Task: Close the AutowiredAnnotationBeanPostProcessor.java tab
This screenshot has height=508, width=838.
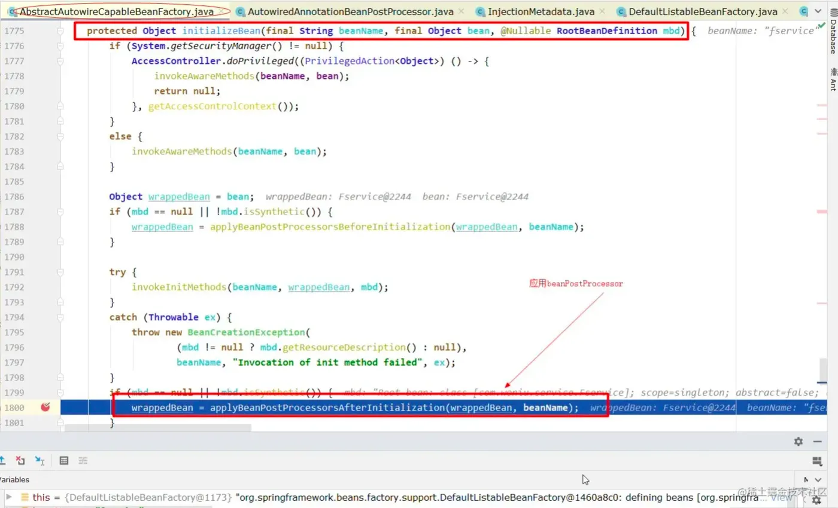Action: (461, 12)
